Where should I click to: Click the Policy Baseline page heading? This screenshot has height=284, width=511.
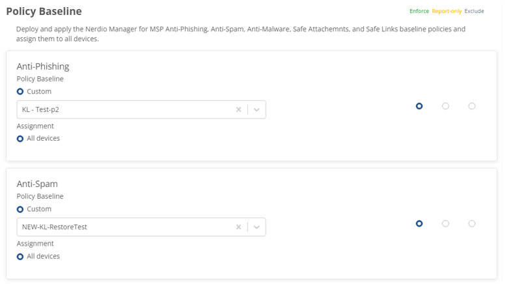tap(44, 11)
